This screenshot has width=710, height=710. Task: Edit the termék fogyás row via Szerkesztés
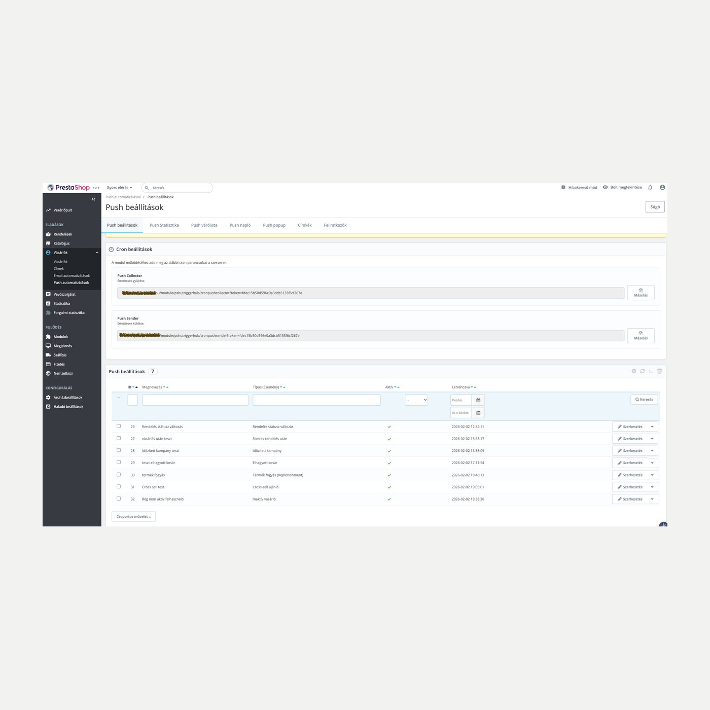point(630,475)
